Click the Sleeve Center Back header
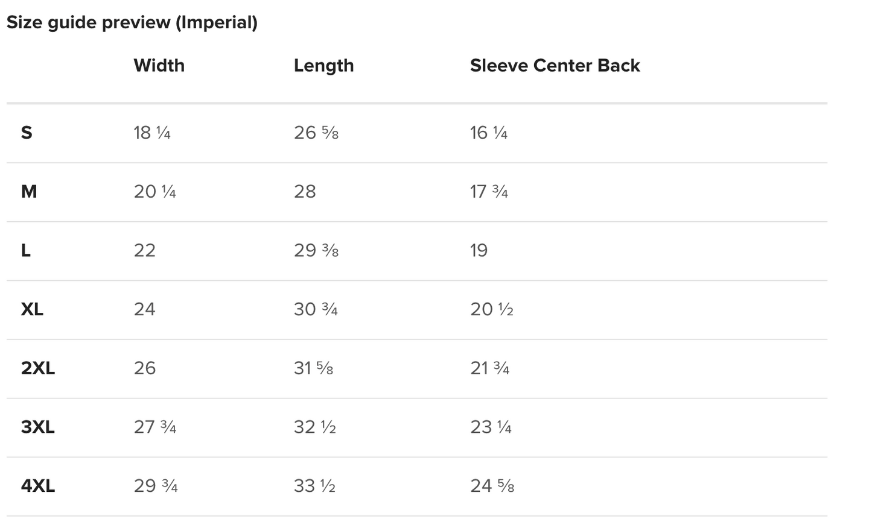The height and width of the screenshot is (531, 872). [555, 65]
